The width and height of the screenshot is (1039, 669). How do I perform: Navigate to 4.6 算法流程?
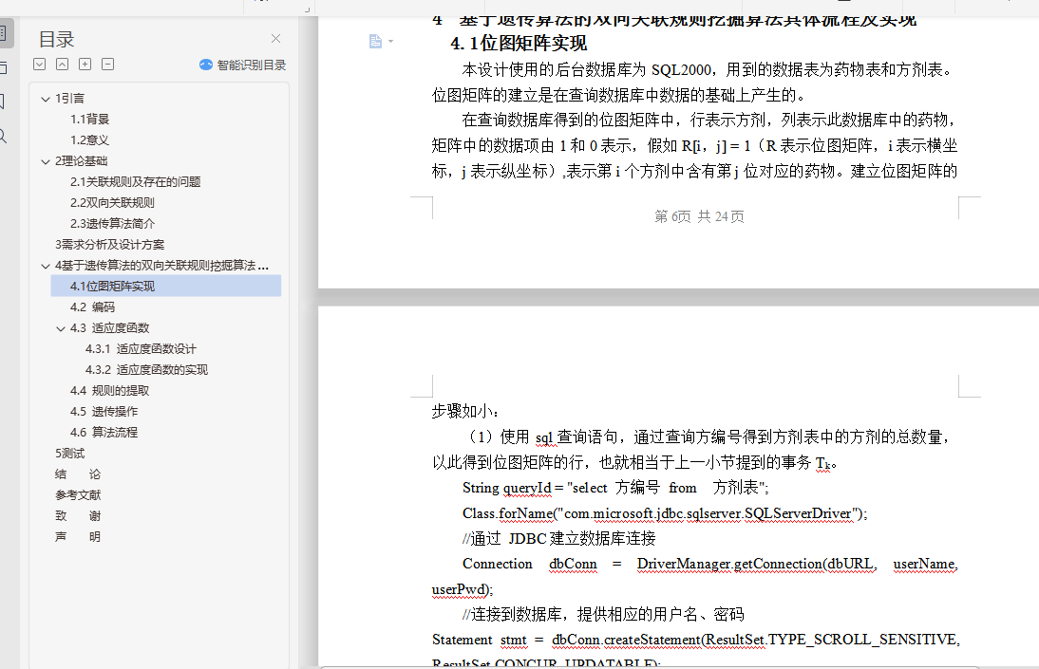pyautogui.click(x=104, y=433)
